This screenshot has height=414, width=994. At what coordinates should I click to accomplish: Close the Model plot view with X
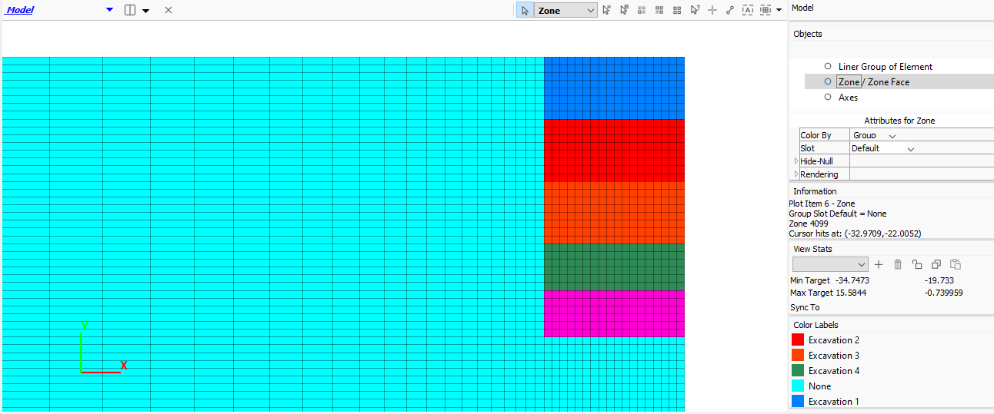tap(168, 10)
